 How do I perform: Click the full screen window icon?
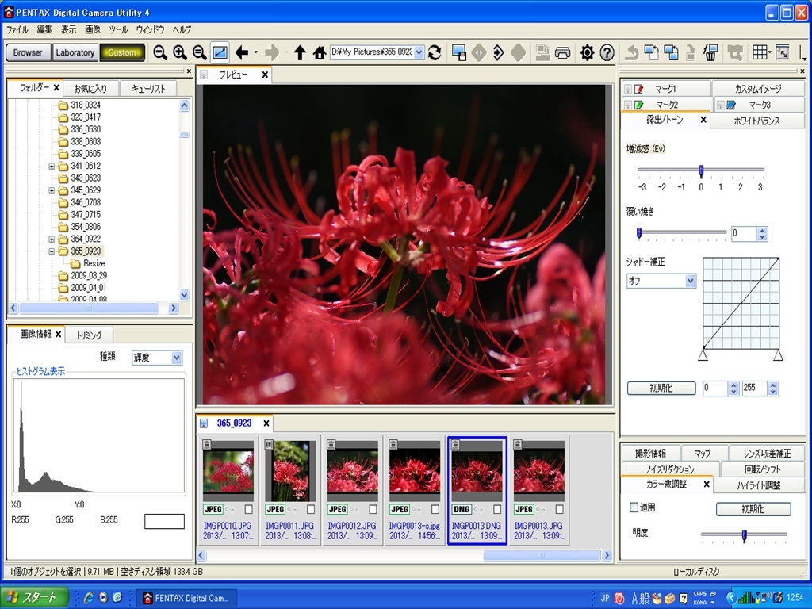tap(783, 52)
